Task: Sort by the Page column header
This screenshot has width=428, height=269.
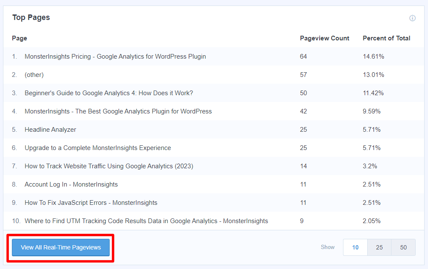Action: point(19,38)
